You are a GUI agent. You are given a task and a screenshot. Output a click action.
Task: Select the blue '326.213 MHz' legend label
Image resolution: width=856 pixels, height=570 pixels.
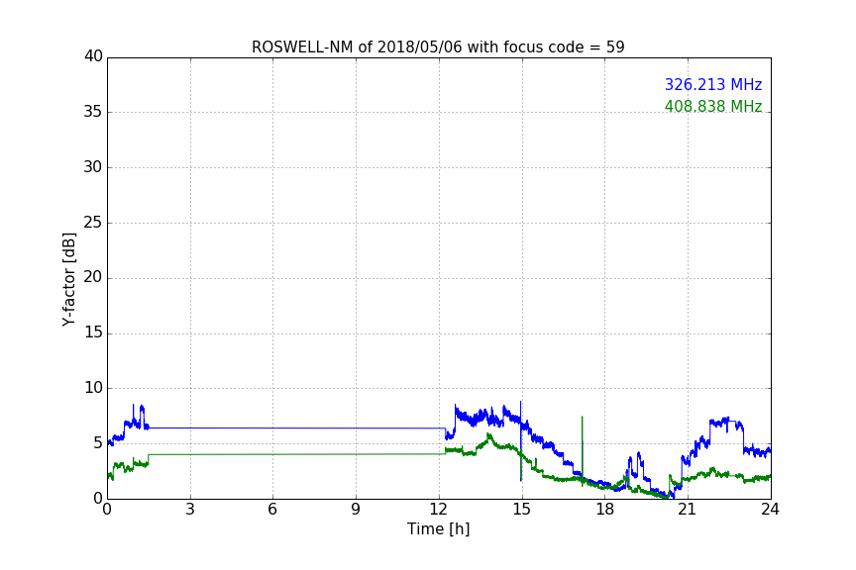point(713,84)
